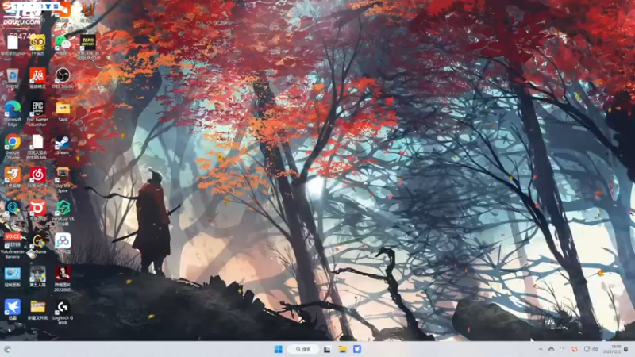
Task: Launch the red 驱 driver app icon
Action: 37,76
